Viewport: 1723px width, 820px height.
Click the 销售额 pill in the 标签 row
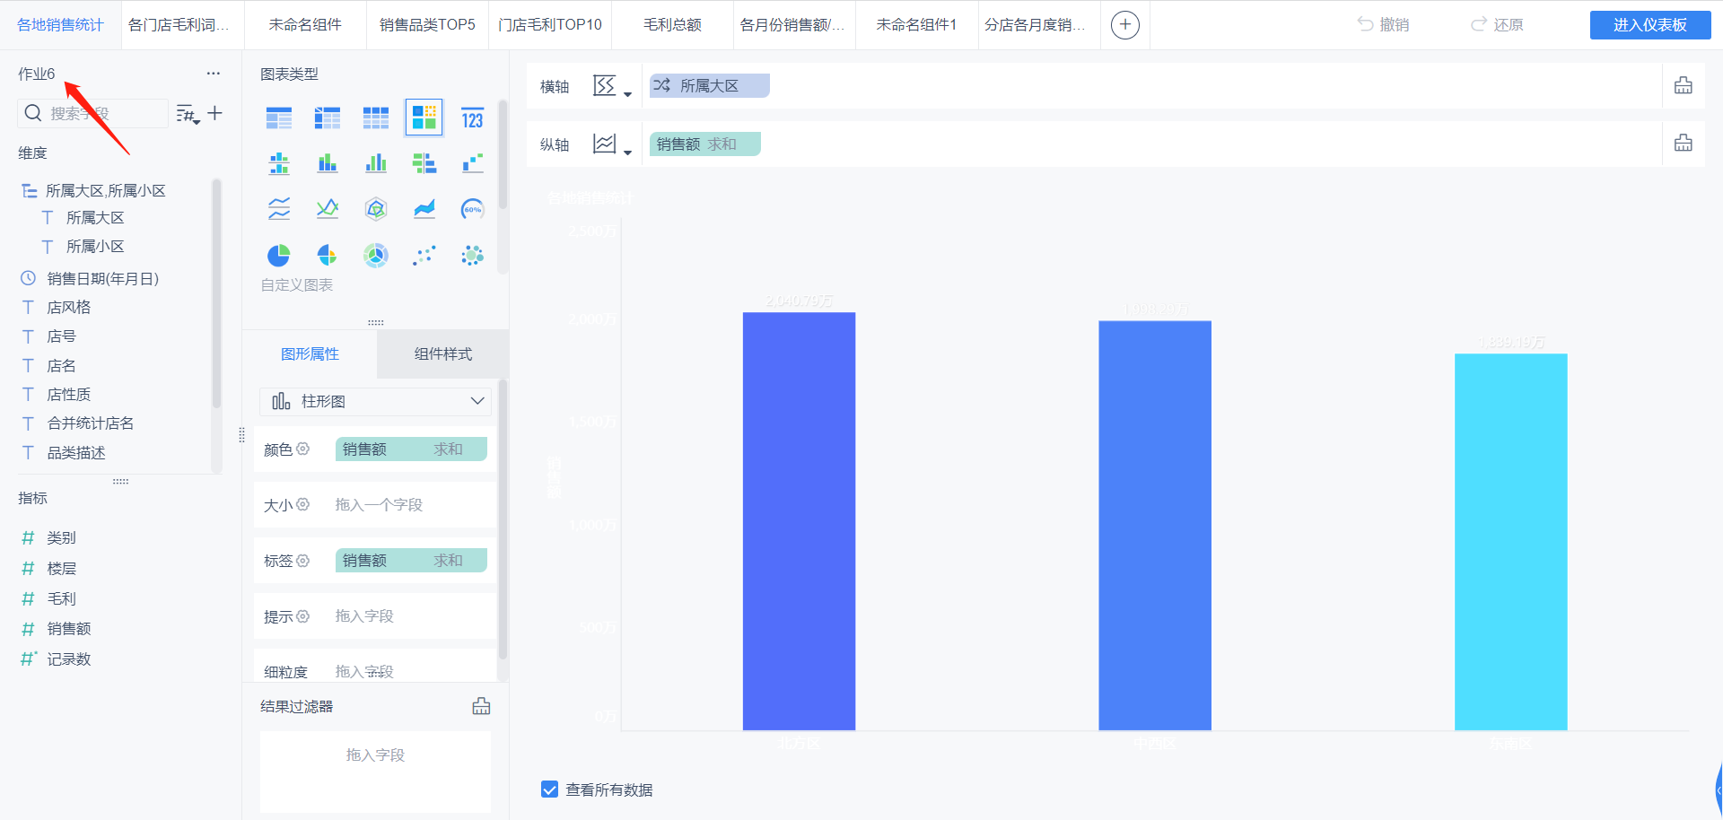point(411,560)
